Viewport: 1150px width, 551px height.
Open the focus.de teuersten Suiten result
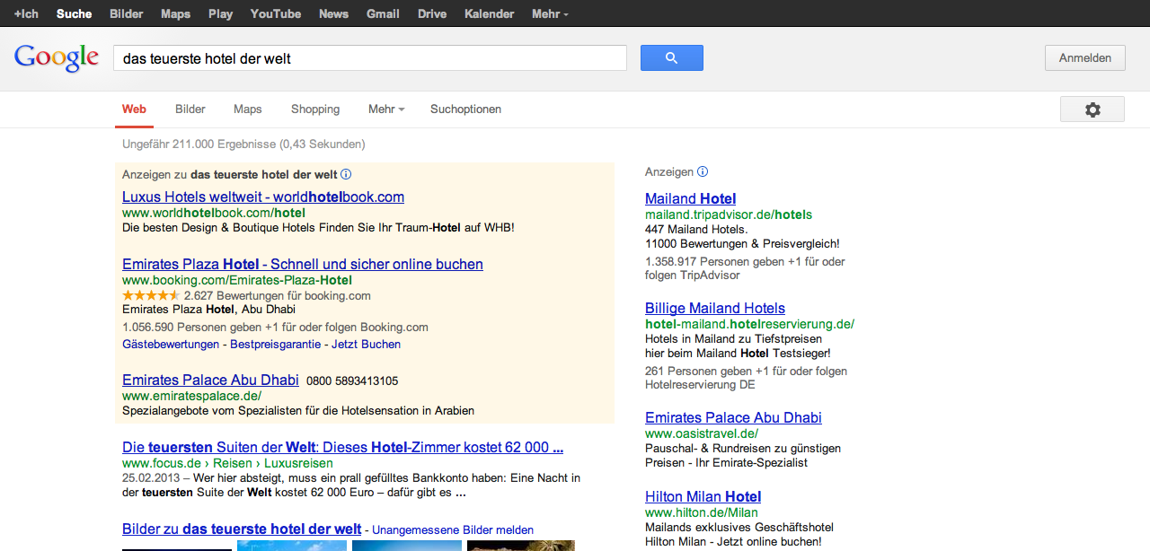[x=342, y=447]
